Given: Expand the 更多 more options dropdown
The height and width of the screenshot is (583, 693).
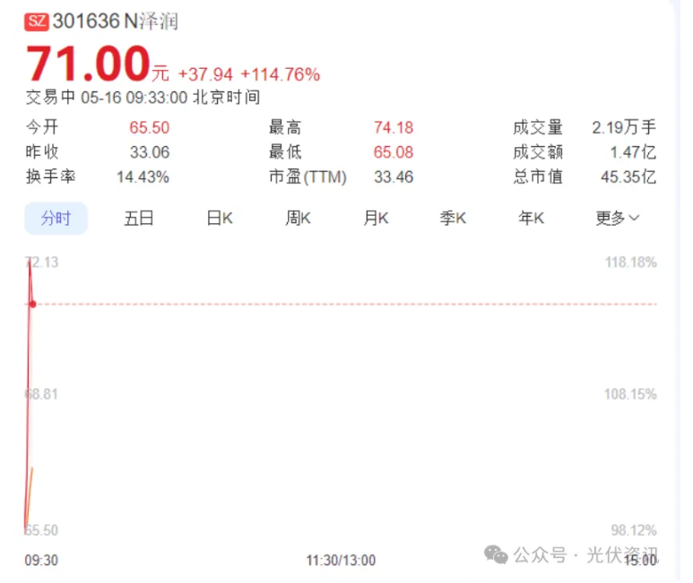Looking at the screenshot, I should coord(618,219).
